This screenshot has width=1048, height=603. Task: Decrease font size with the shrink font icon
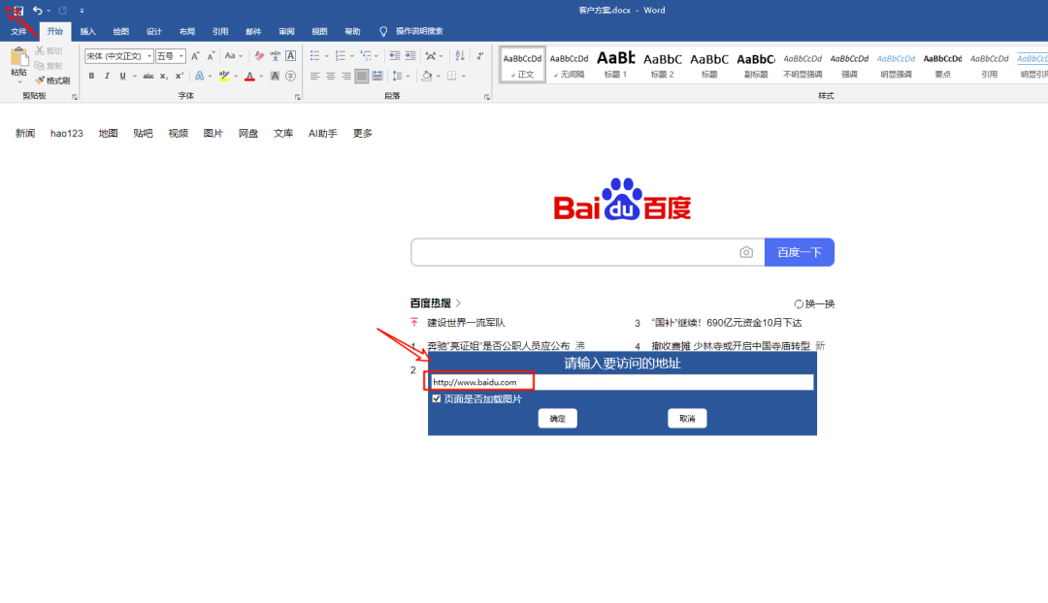pyautogui.click(x=211, y=56)
